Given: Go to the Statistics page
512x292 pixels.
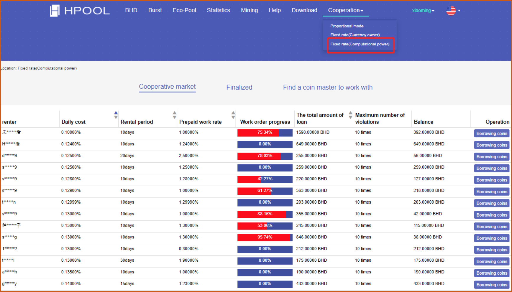Looking at the screenshot, I should (218, 10).
